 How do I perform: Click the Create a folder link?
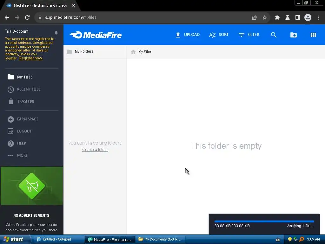click(95, 150)
